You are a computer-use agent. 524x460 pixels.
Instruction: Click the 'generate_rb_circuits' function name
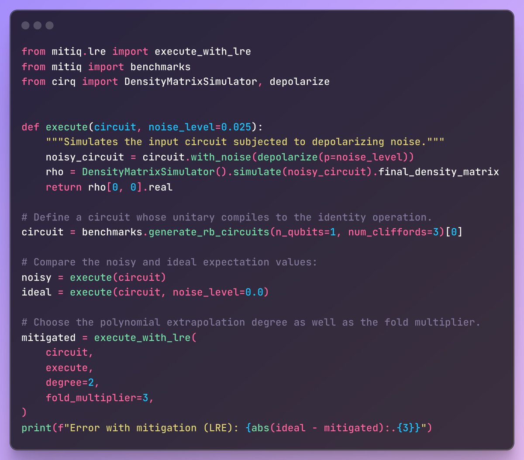point(209,232)
